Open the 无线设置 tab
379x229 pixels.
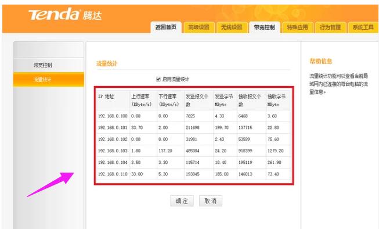(x=232, y=27)
